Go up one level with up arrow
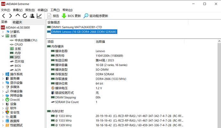The image size is (221, 128). [x=18, y=15]
